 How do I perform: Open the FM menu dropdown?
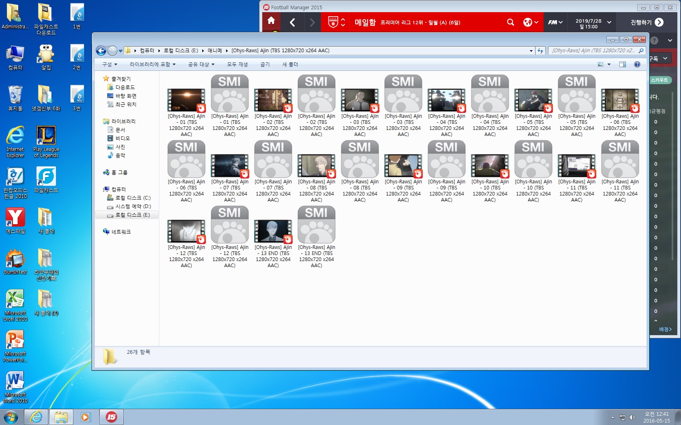point(555,22)
